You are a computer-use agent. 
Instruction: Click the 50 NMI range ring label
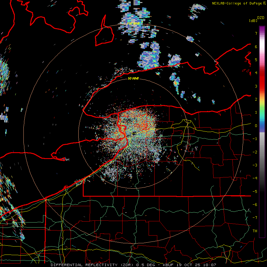click(x=133, y=78)
